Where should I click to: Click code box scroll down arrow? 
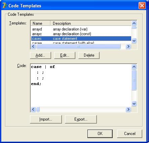tap(134, 104)
